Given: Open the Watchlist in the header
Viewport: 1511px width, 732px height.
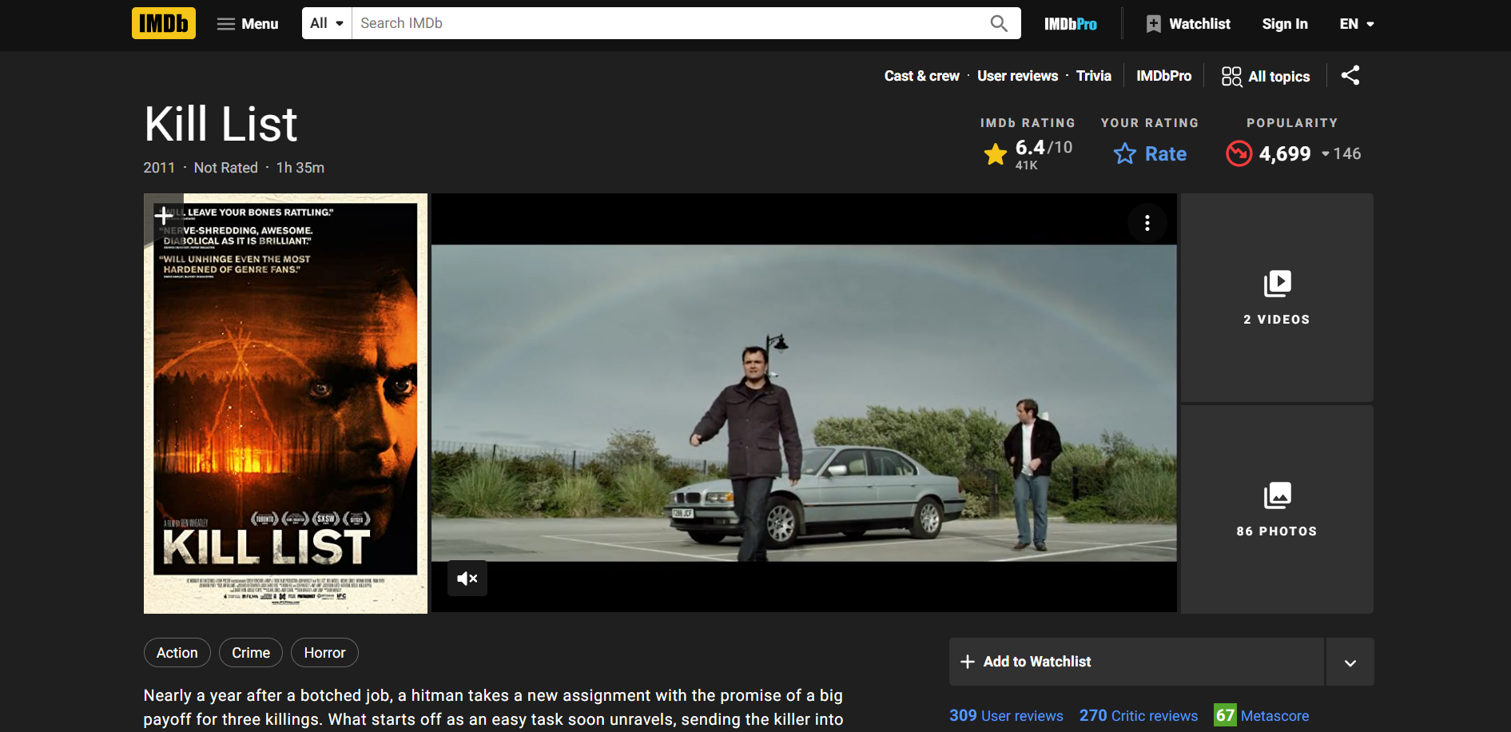Looking at the screenshot, I should point(1188,24).
